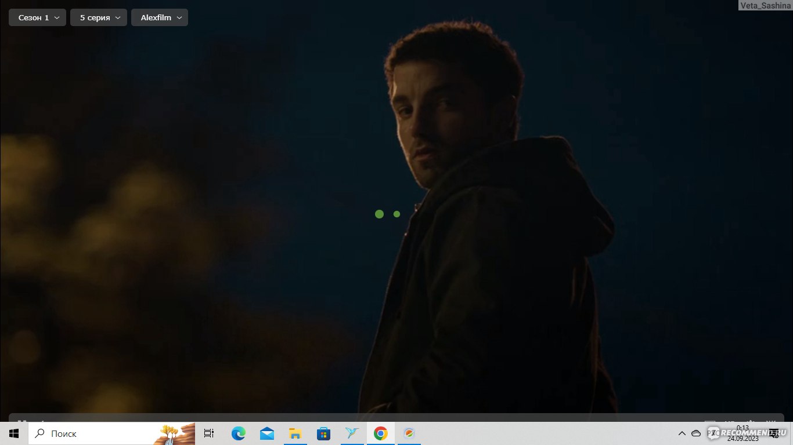Screen dimensions: 793x445
Task: Launch Microsoft Edge from the taskbar
Action: coord(239,433)
